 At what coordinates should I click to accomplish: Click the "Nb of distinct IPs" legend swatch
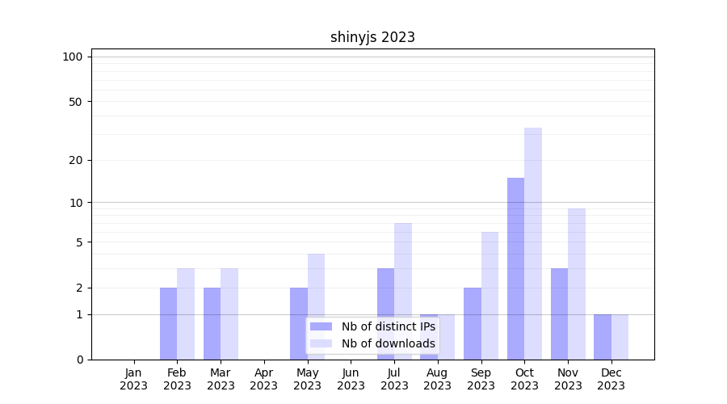tap(321, 326)
